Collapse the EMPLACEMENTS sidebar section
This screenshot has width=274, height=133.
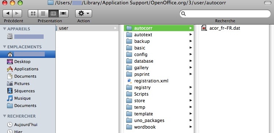(5, 47)
